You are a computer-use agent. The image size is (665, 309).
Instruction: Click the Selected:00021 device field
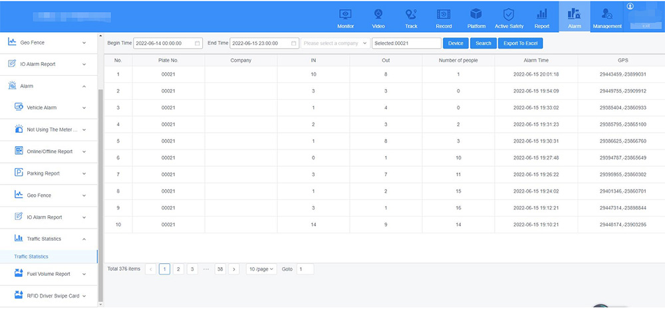click(407, 43)
